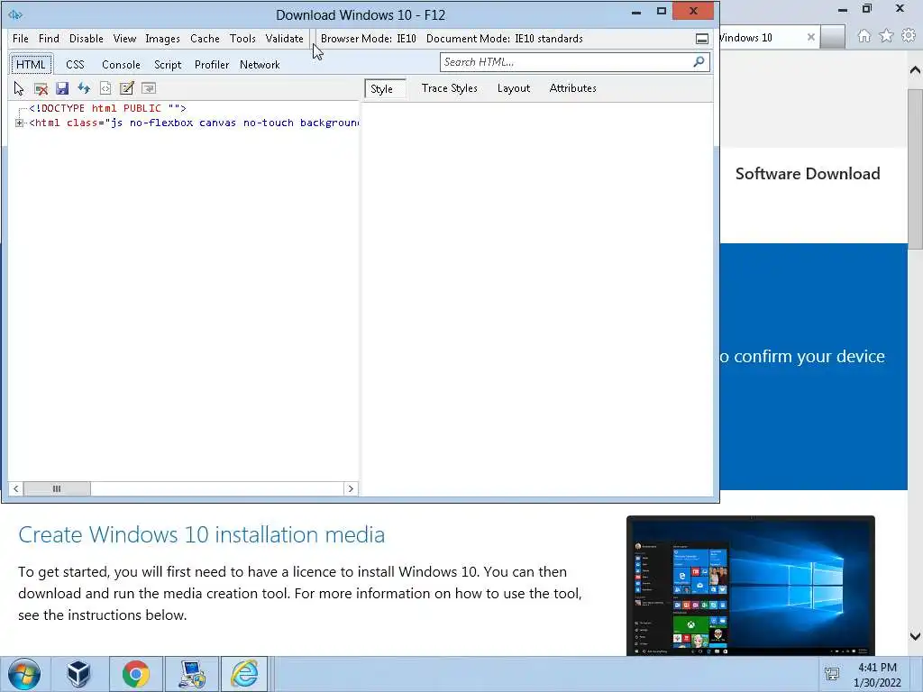
Task: Click the HTML pane scroll left arrow
Action: pos(16,488)
